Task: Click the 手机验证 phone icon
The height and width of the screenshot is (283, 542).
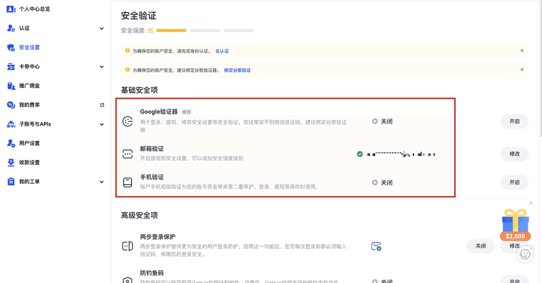Action: pyautogui.click(x=128, y=182)
